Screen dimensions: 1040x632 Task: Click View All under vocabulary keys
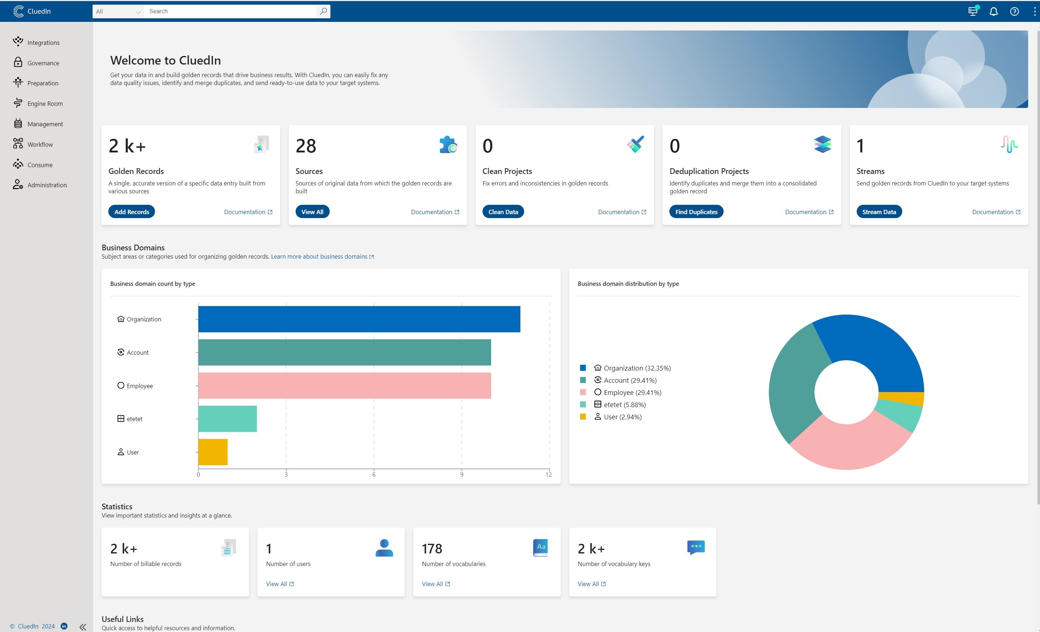click(592, 584)
